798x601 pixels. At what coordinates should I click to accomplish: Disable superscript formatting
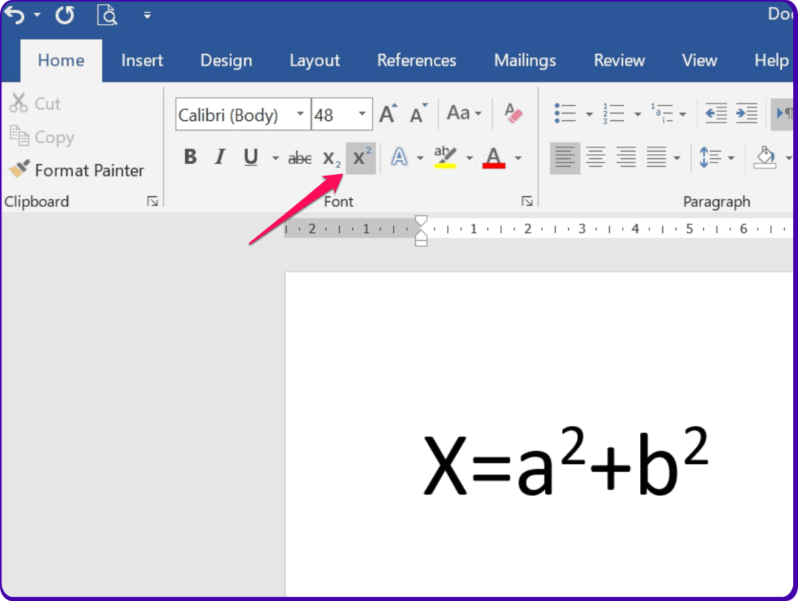pos(361,157)
